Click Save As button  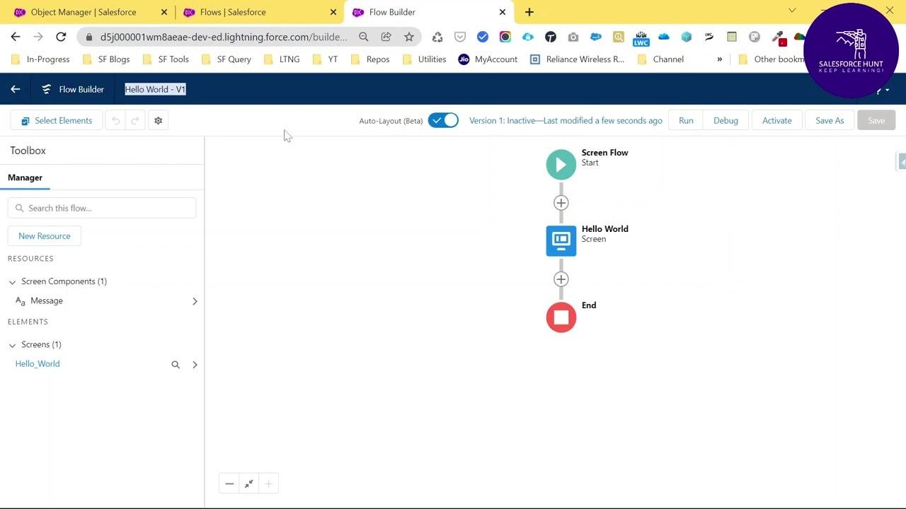pyautogui.click(x=830, y=121)
